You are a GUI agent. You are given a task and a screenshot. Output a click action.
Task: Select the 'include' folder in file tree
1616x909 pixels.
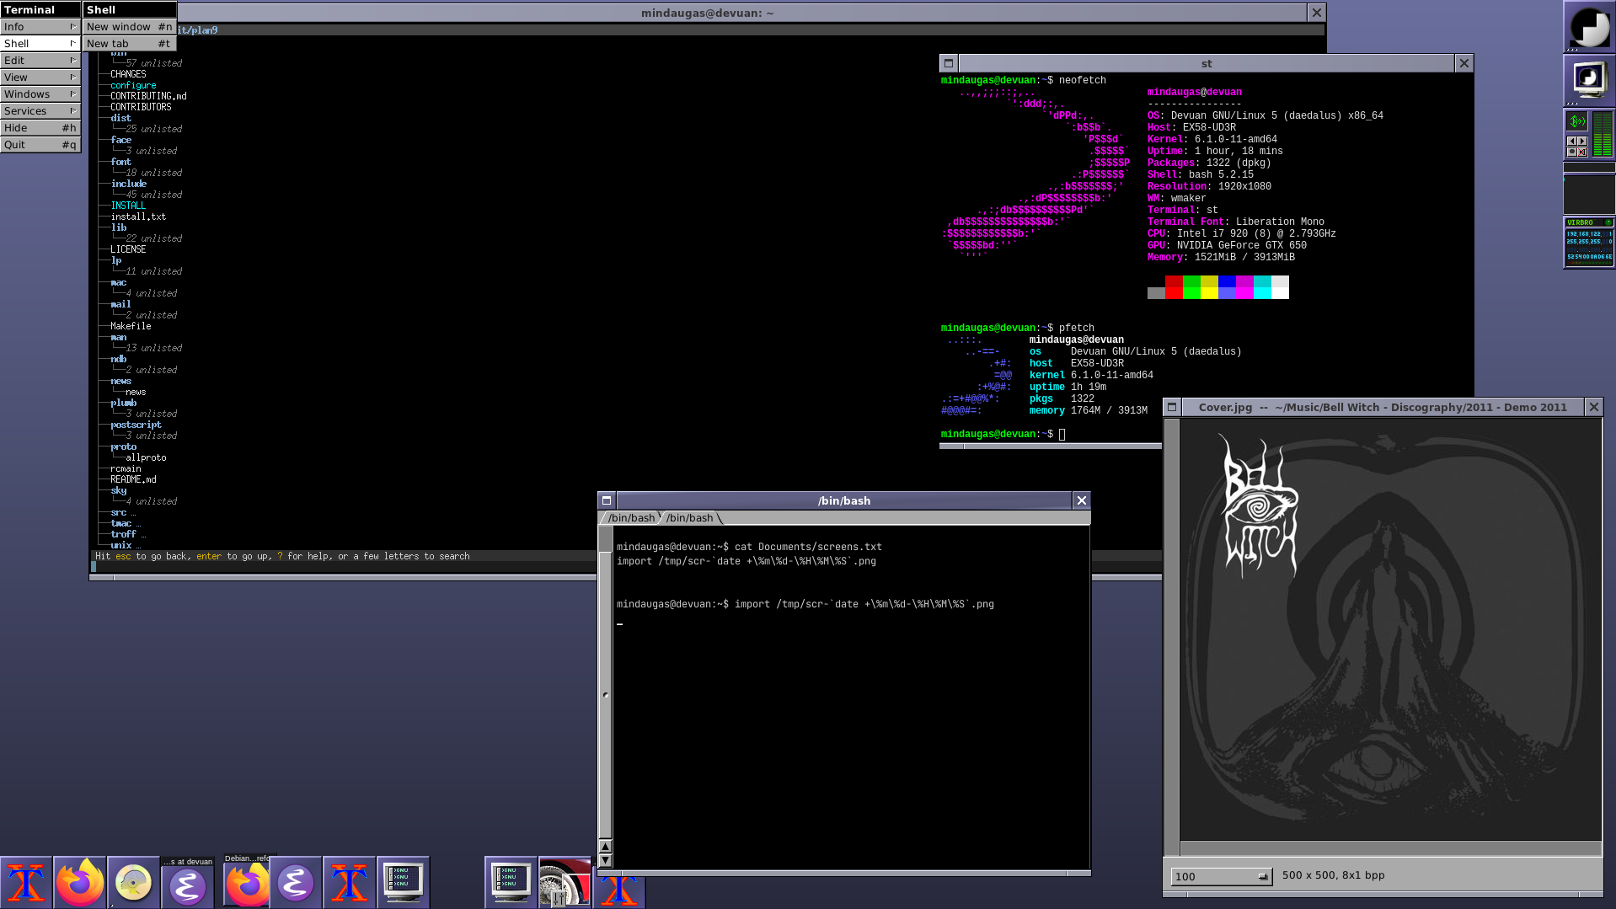click(128, 184)
